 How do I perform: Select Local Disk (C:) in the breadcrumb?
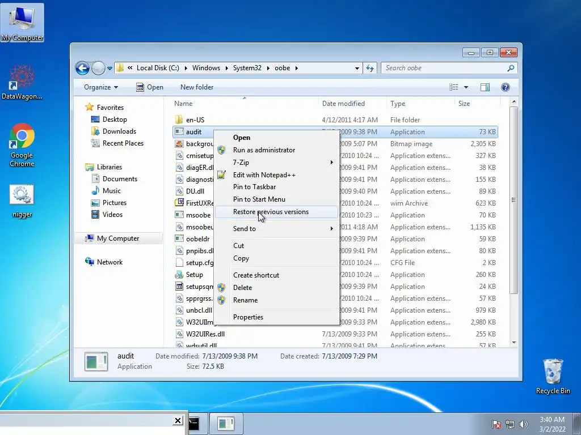pyautogui.click(x=158, y=68)
